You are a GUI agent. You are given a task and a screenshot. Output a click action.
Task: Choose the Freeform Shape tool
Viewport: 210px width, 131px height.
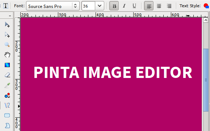(7, 126)
